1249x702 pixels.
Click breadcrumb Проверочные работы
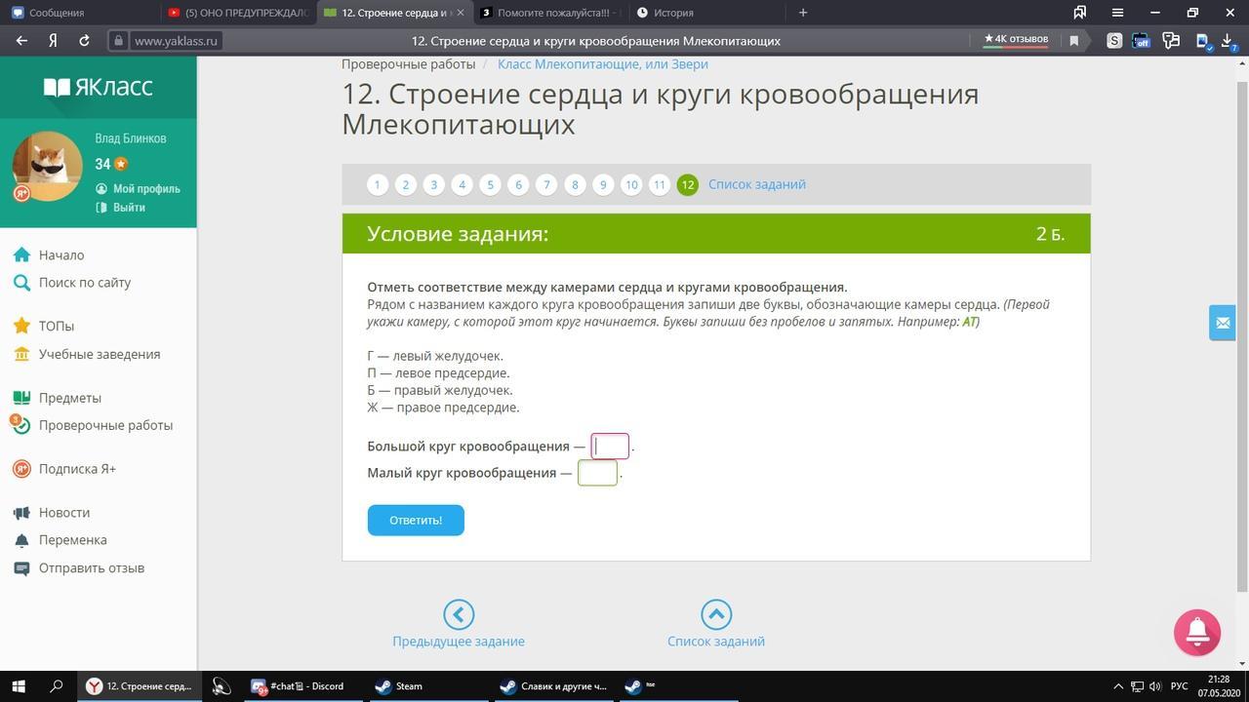408,64
